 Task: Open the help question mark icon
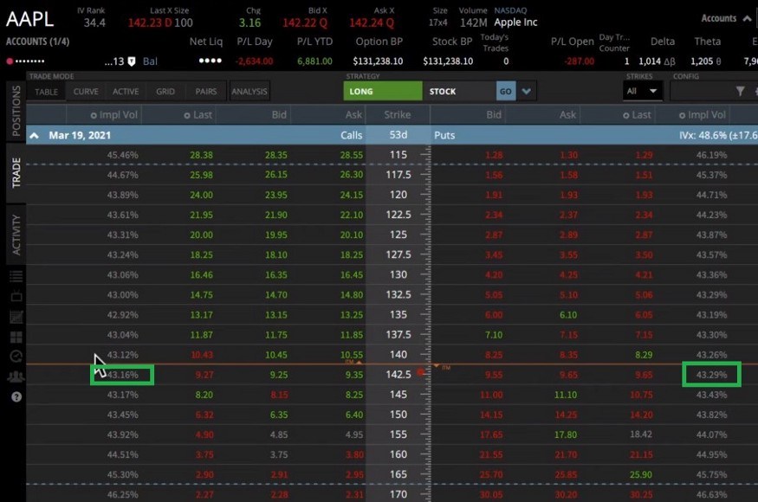coord(16,396)
